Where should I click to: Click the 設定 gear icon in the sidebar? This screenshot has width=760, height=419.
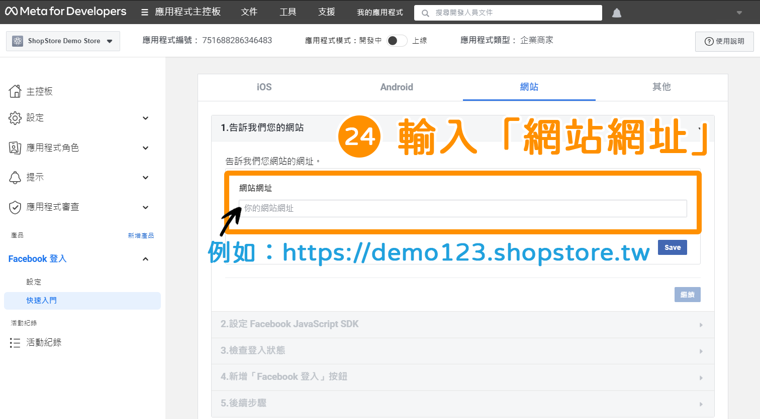[15, 118]
